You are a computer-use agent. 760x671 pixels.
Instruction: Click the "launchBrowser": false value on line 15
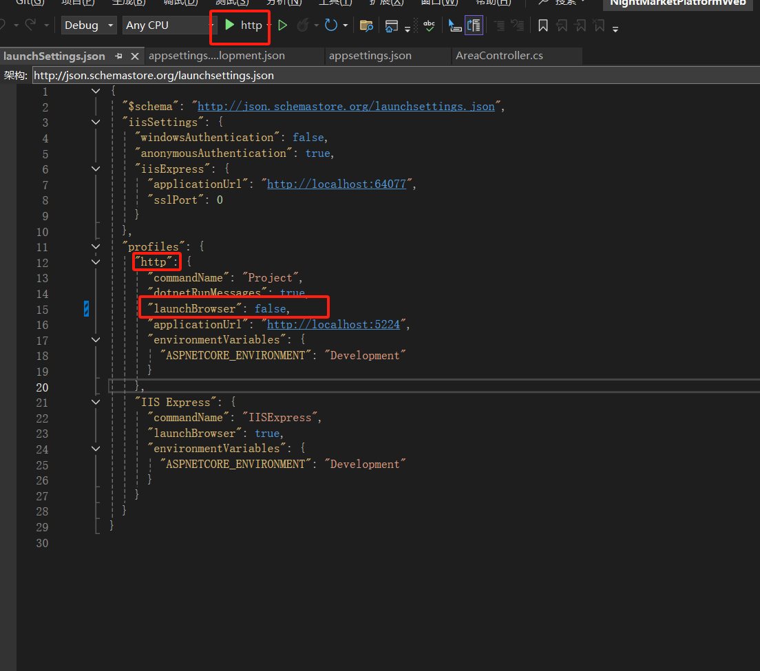coord(271,308)
